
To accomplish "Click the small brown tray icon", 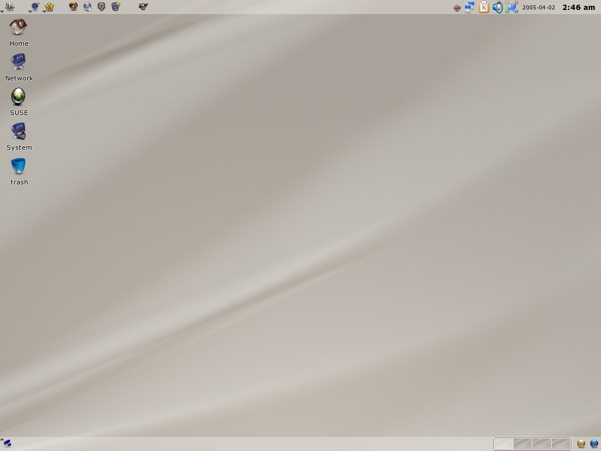I will coord(457,8).
